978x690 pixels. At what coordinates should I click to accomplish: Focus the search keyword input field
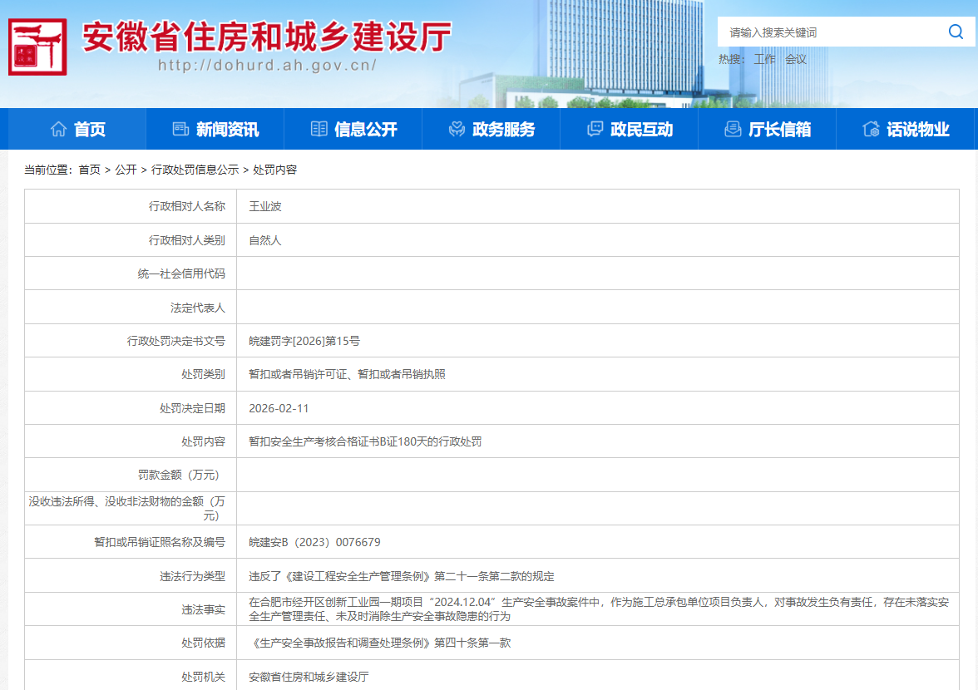pos(832,32)
